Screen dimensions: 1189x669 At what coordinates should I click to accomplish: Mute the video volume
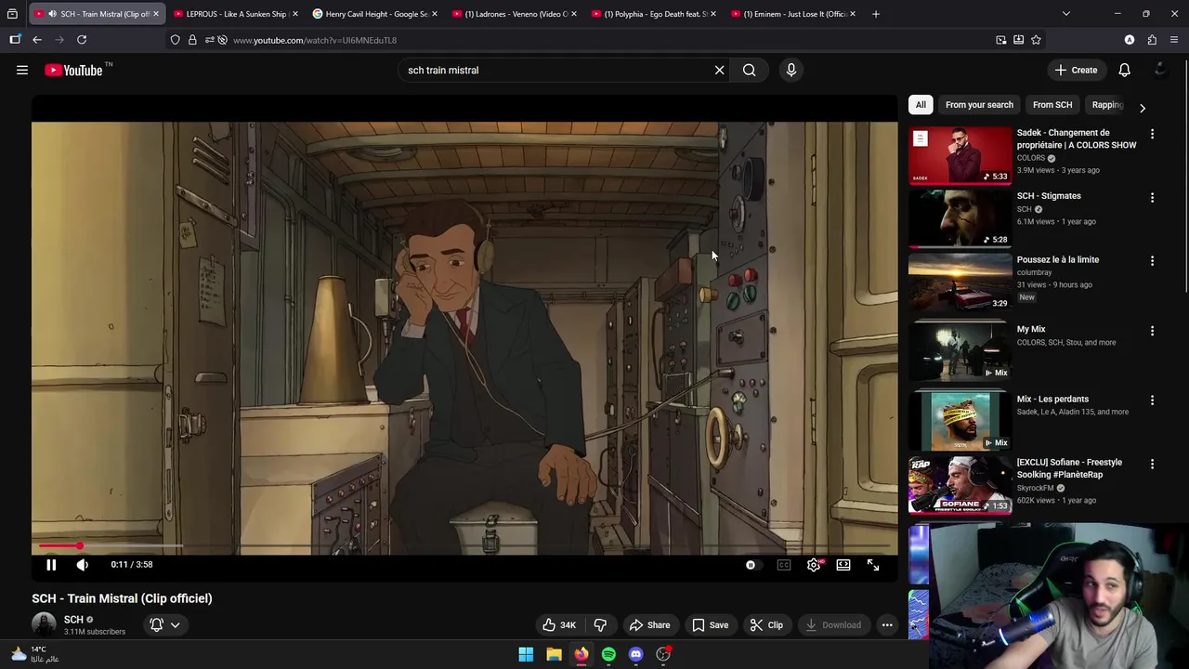pos(83,564)
